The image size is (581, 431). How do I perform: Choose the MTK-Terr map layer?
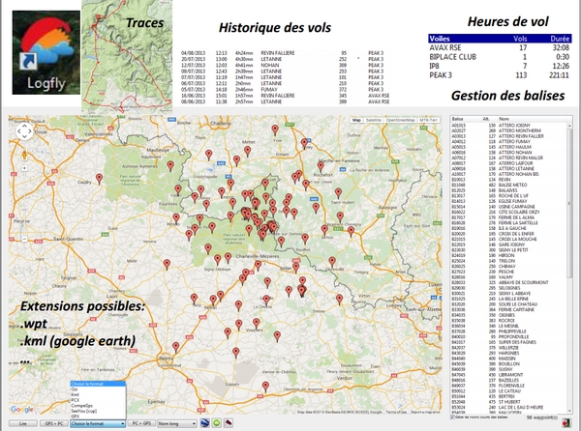pos(427,120)
